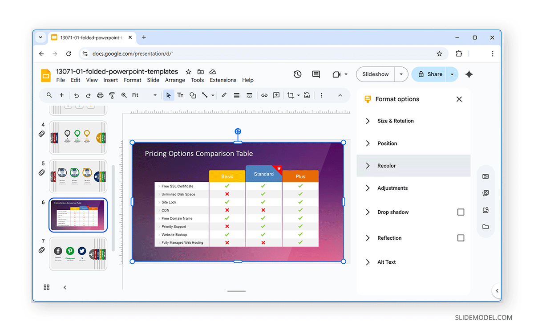The width and height of the screenshot is (534, 331).
Task: Insert a link from the toolbar
Action: pos(264,95)
